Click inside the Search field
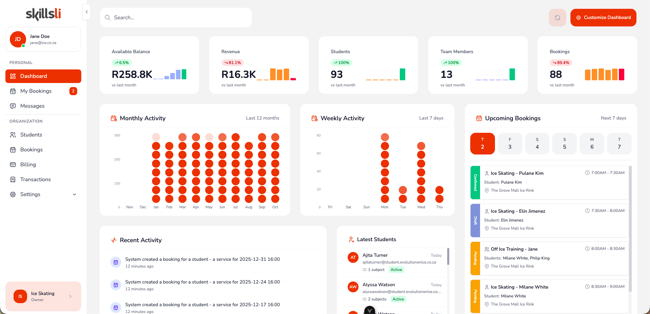 click(176, 17)
